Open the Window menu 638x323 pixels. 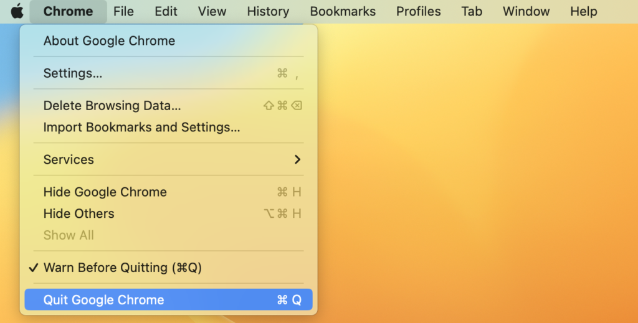coord(526,11)
